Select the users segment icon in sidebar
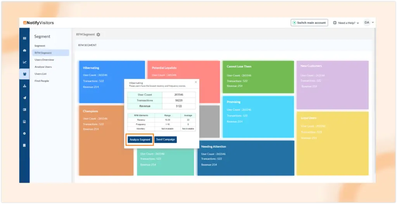Image resolution: width=397 pixels, height=204 pixels. click(x=24, y=74)
